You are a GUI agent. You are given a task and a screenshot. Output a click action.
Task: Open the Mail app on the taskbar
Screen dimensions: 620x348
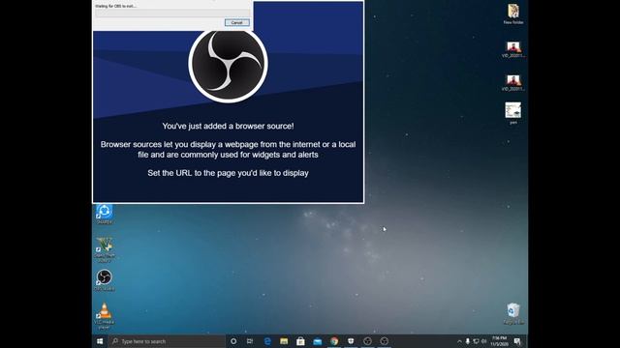[x=318, y=341]
